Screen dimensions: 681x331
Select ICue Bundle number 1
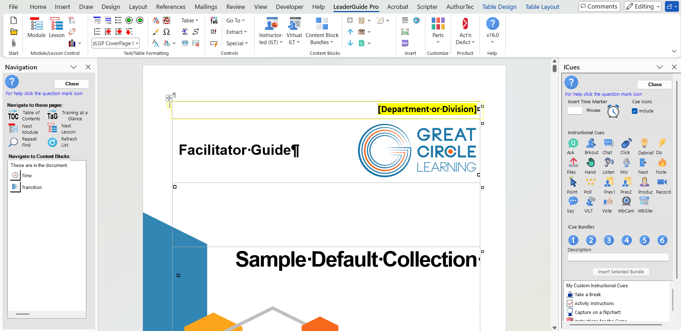[x=573, y=240]
